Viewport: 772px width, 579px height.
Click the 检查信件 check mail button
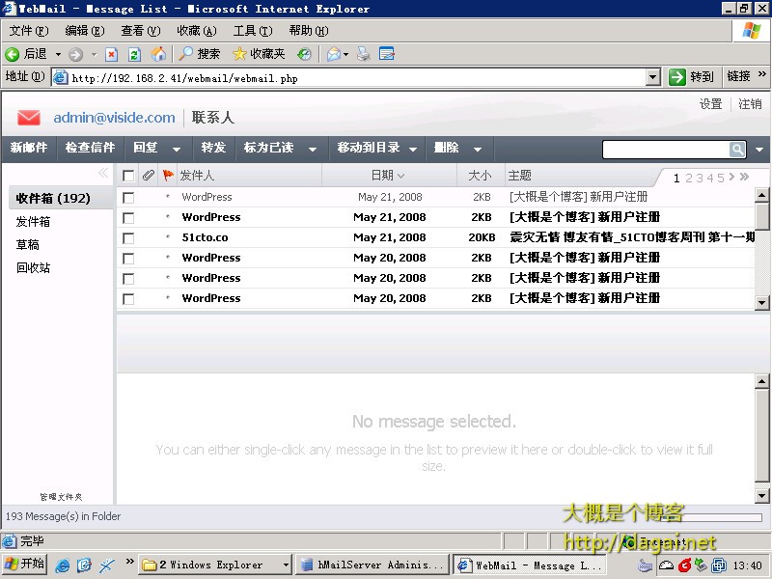click(90, 148)
